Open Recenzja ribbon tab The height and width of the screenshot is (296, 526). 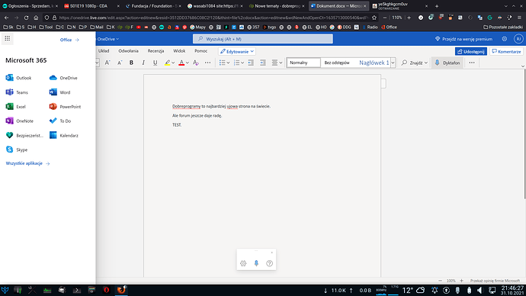[156, 51]
